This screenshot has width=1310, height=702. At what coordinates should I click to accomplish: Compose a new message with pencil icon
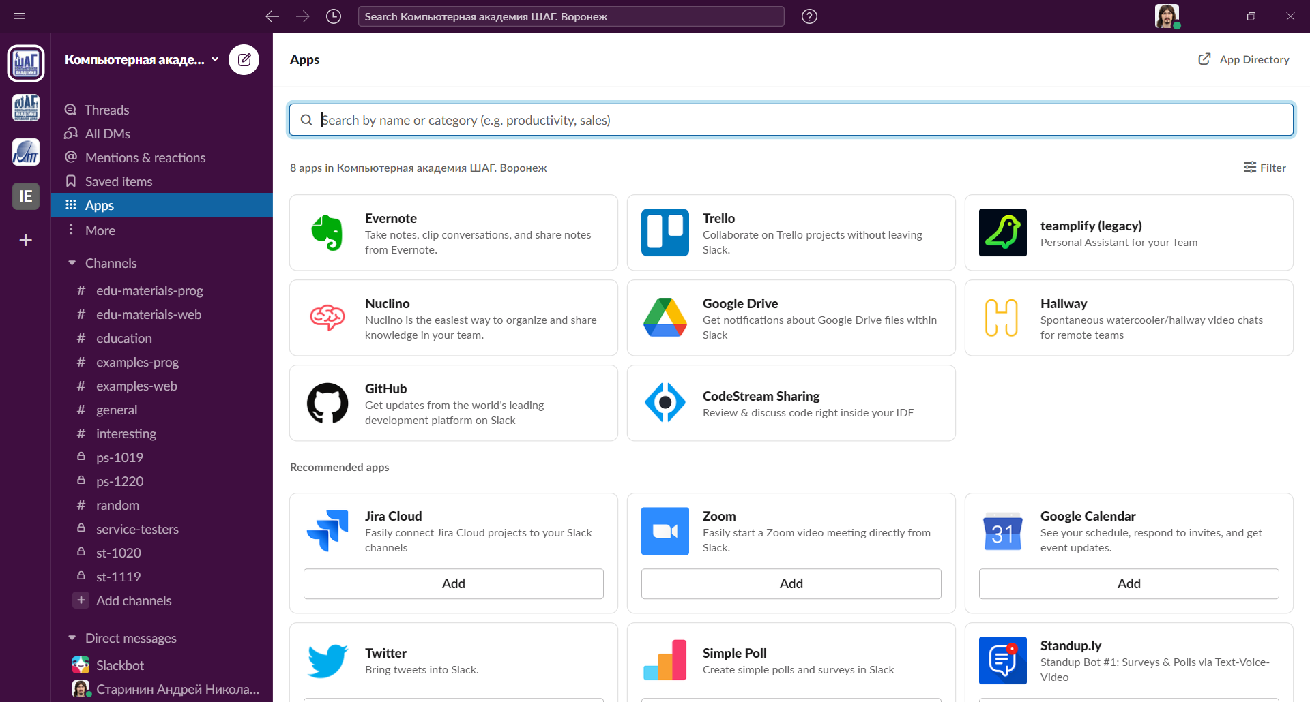tap(244, 60)
